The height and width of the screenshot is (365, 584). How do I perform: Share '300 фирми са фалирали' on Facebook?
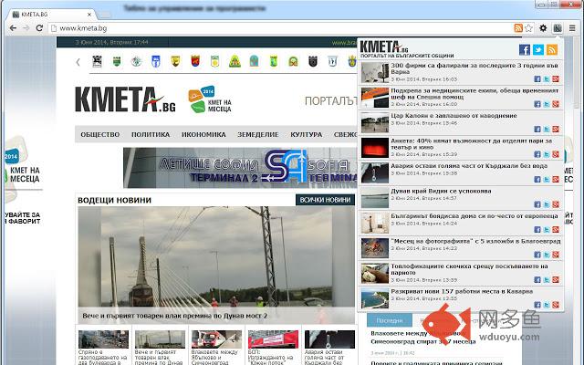point(537,79)
